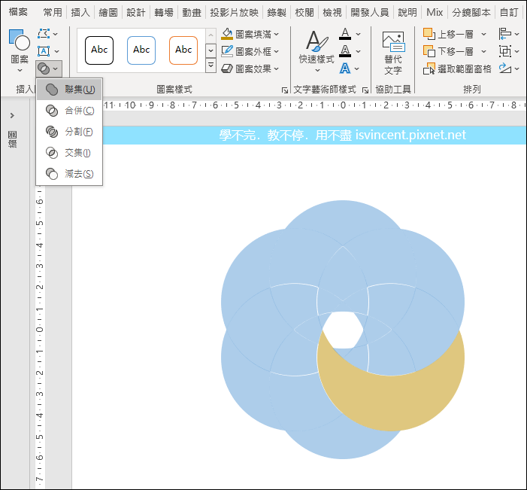Switch to the Mix tab

point(435,13)
